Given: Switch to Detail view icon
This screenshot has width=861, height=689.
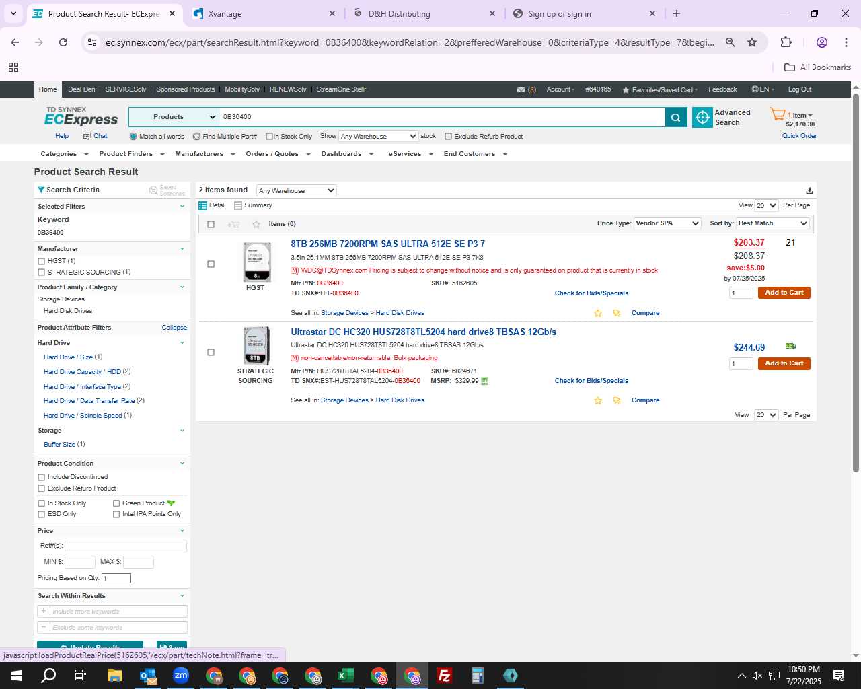Looking at the screenshot, I should pos(202,205).
